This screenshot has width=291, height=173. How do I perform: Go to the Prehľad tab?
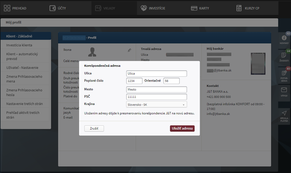pos(15,8)
